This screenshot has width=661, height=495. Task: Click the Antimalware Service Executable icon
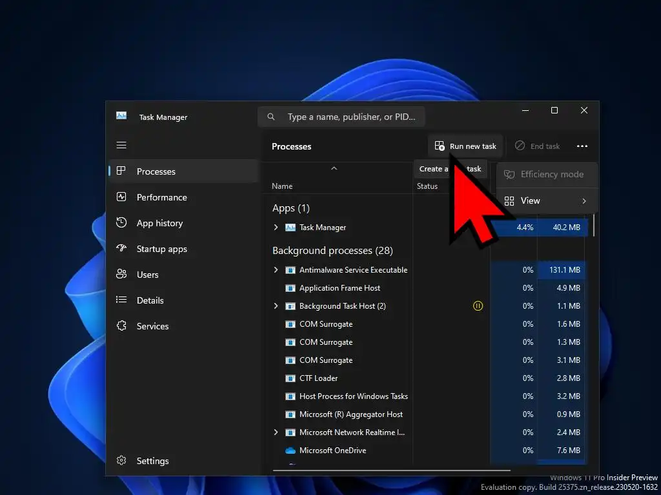click(290, 270)
